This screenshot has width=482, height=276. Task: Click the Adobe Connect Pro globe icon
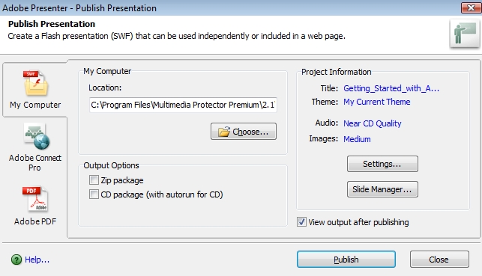(x=37, y=136)
